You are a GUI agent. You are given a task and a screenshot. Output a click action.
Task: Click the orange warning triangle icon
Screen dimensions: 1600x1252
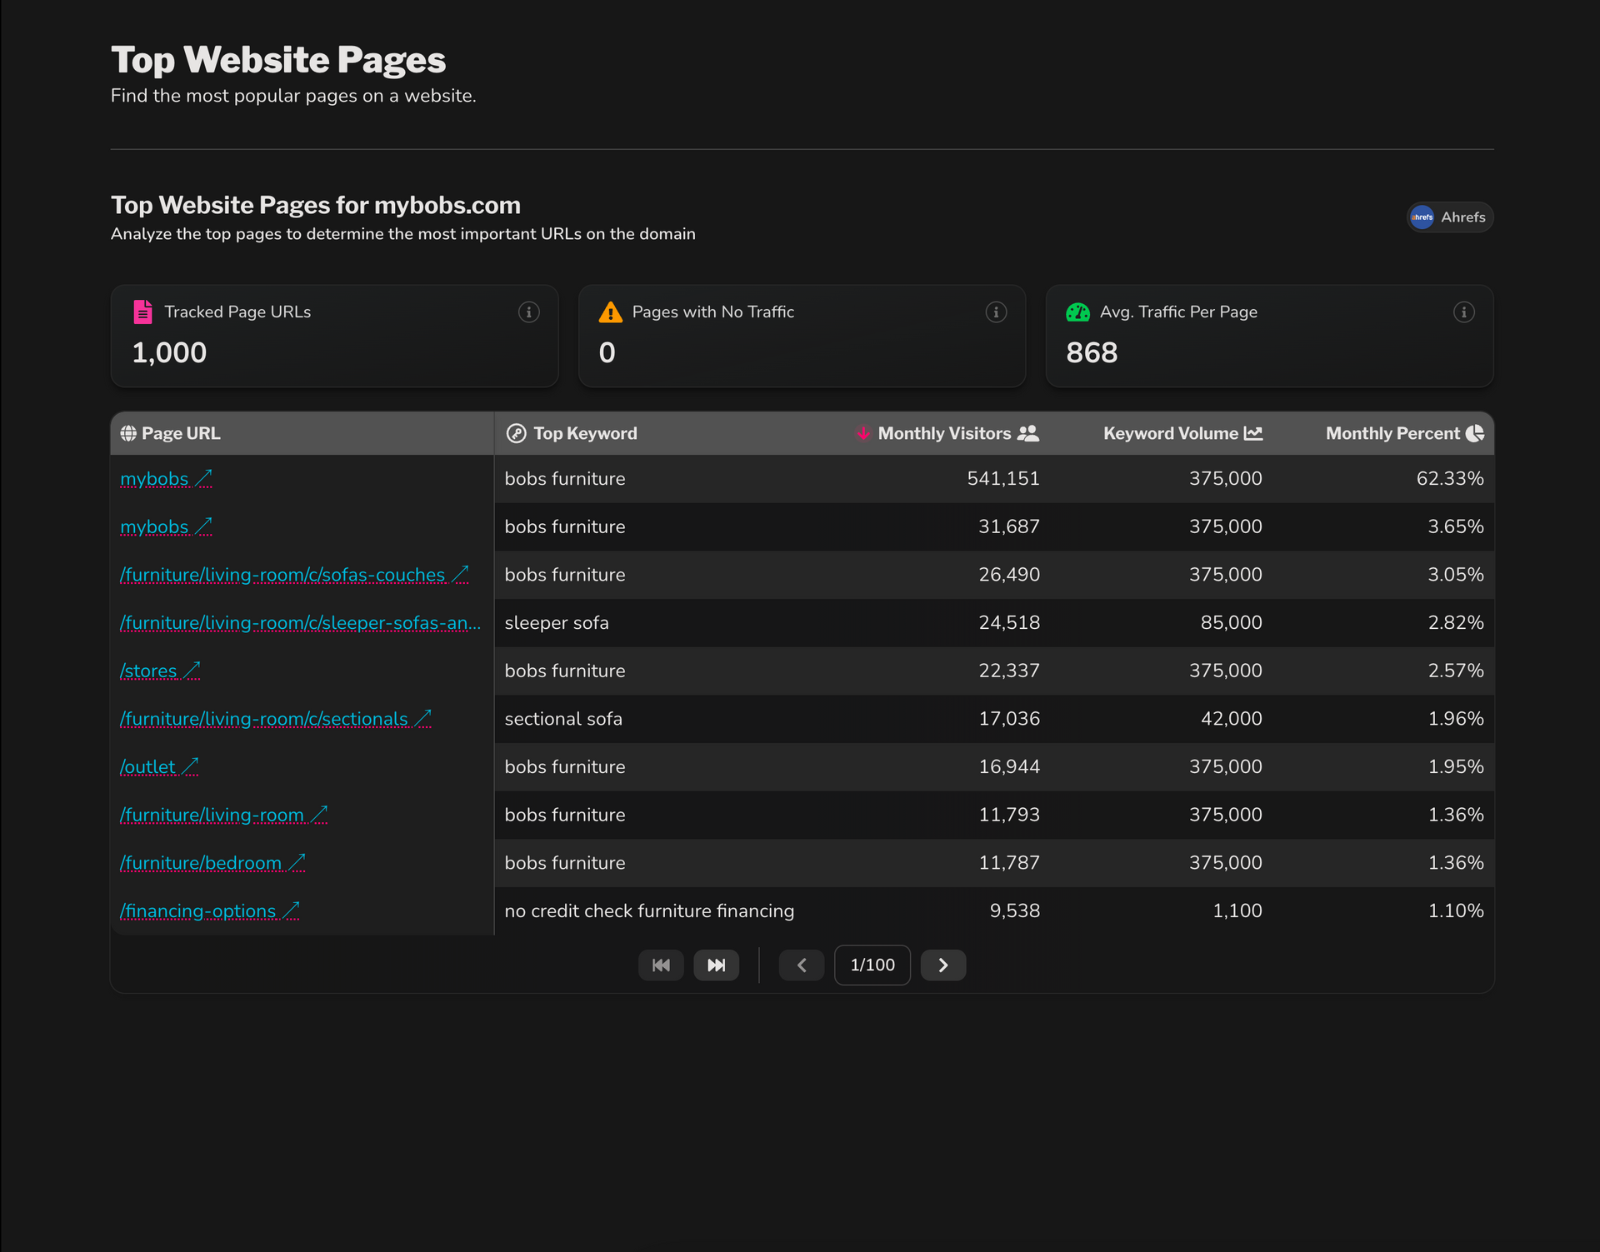(x=611, y=312)
